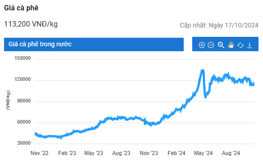This screenshot has height=164, width=263.
Task: Click the Giá cà phê heading
Action: [x=21, y=8]
